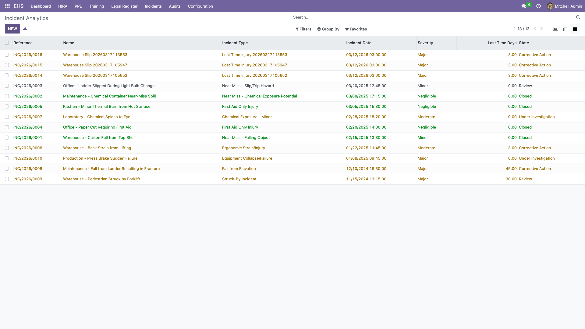
Task: Switch to pivot table view
Action: 565,29
